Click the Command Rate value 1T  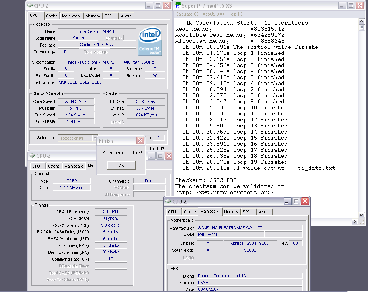pyautogui.click(x=111, y=259)
